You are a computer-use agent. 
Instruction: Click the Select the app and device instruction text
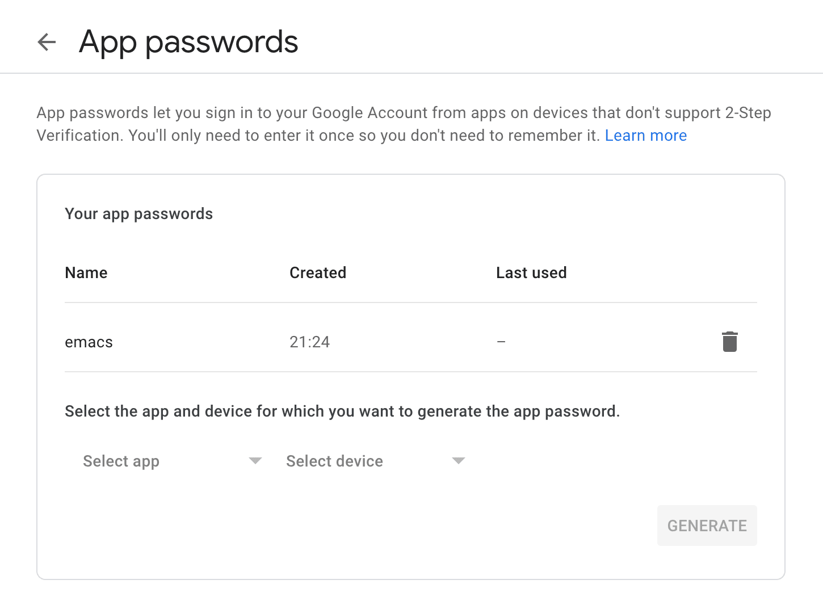click(342, 411)
